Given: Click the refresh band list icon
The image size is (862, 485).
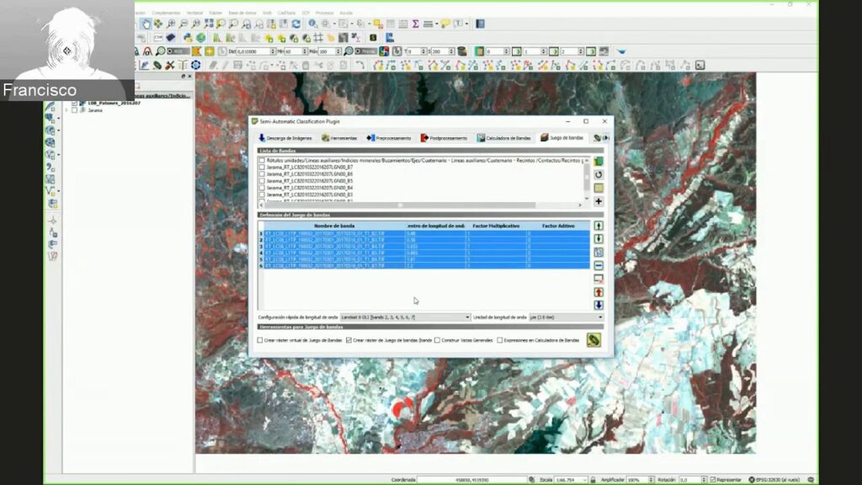Looking at the screenshot, I should tap(599, 174).
